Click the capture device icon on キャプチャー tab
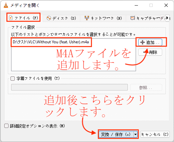174x142 pixels. 133,18
